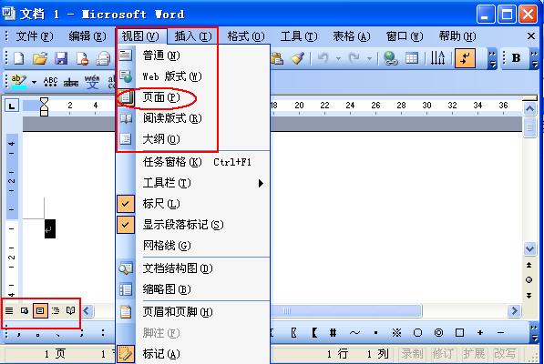Click the text direction columns icon

[437, 58]
